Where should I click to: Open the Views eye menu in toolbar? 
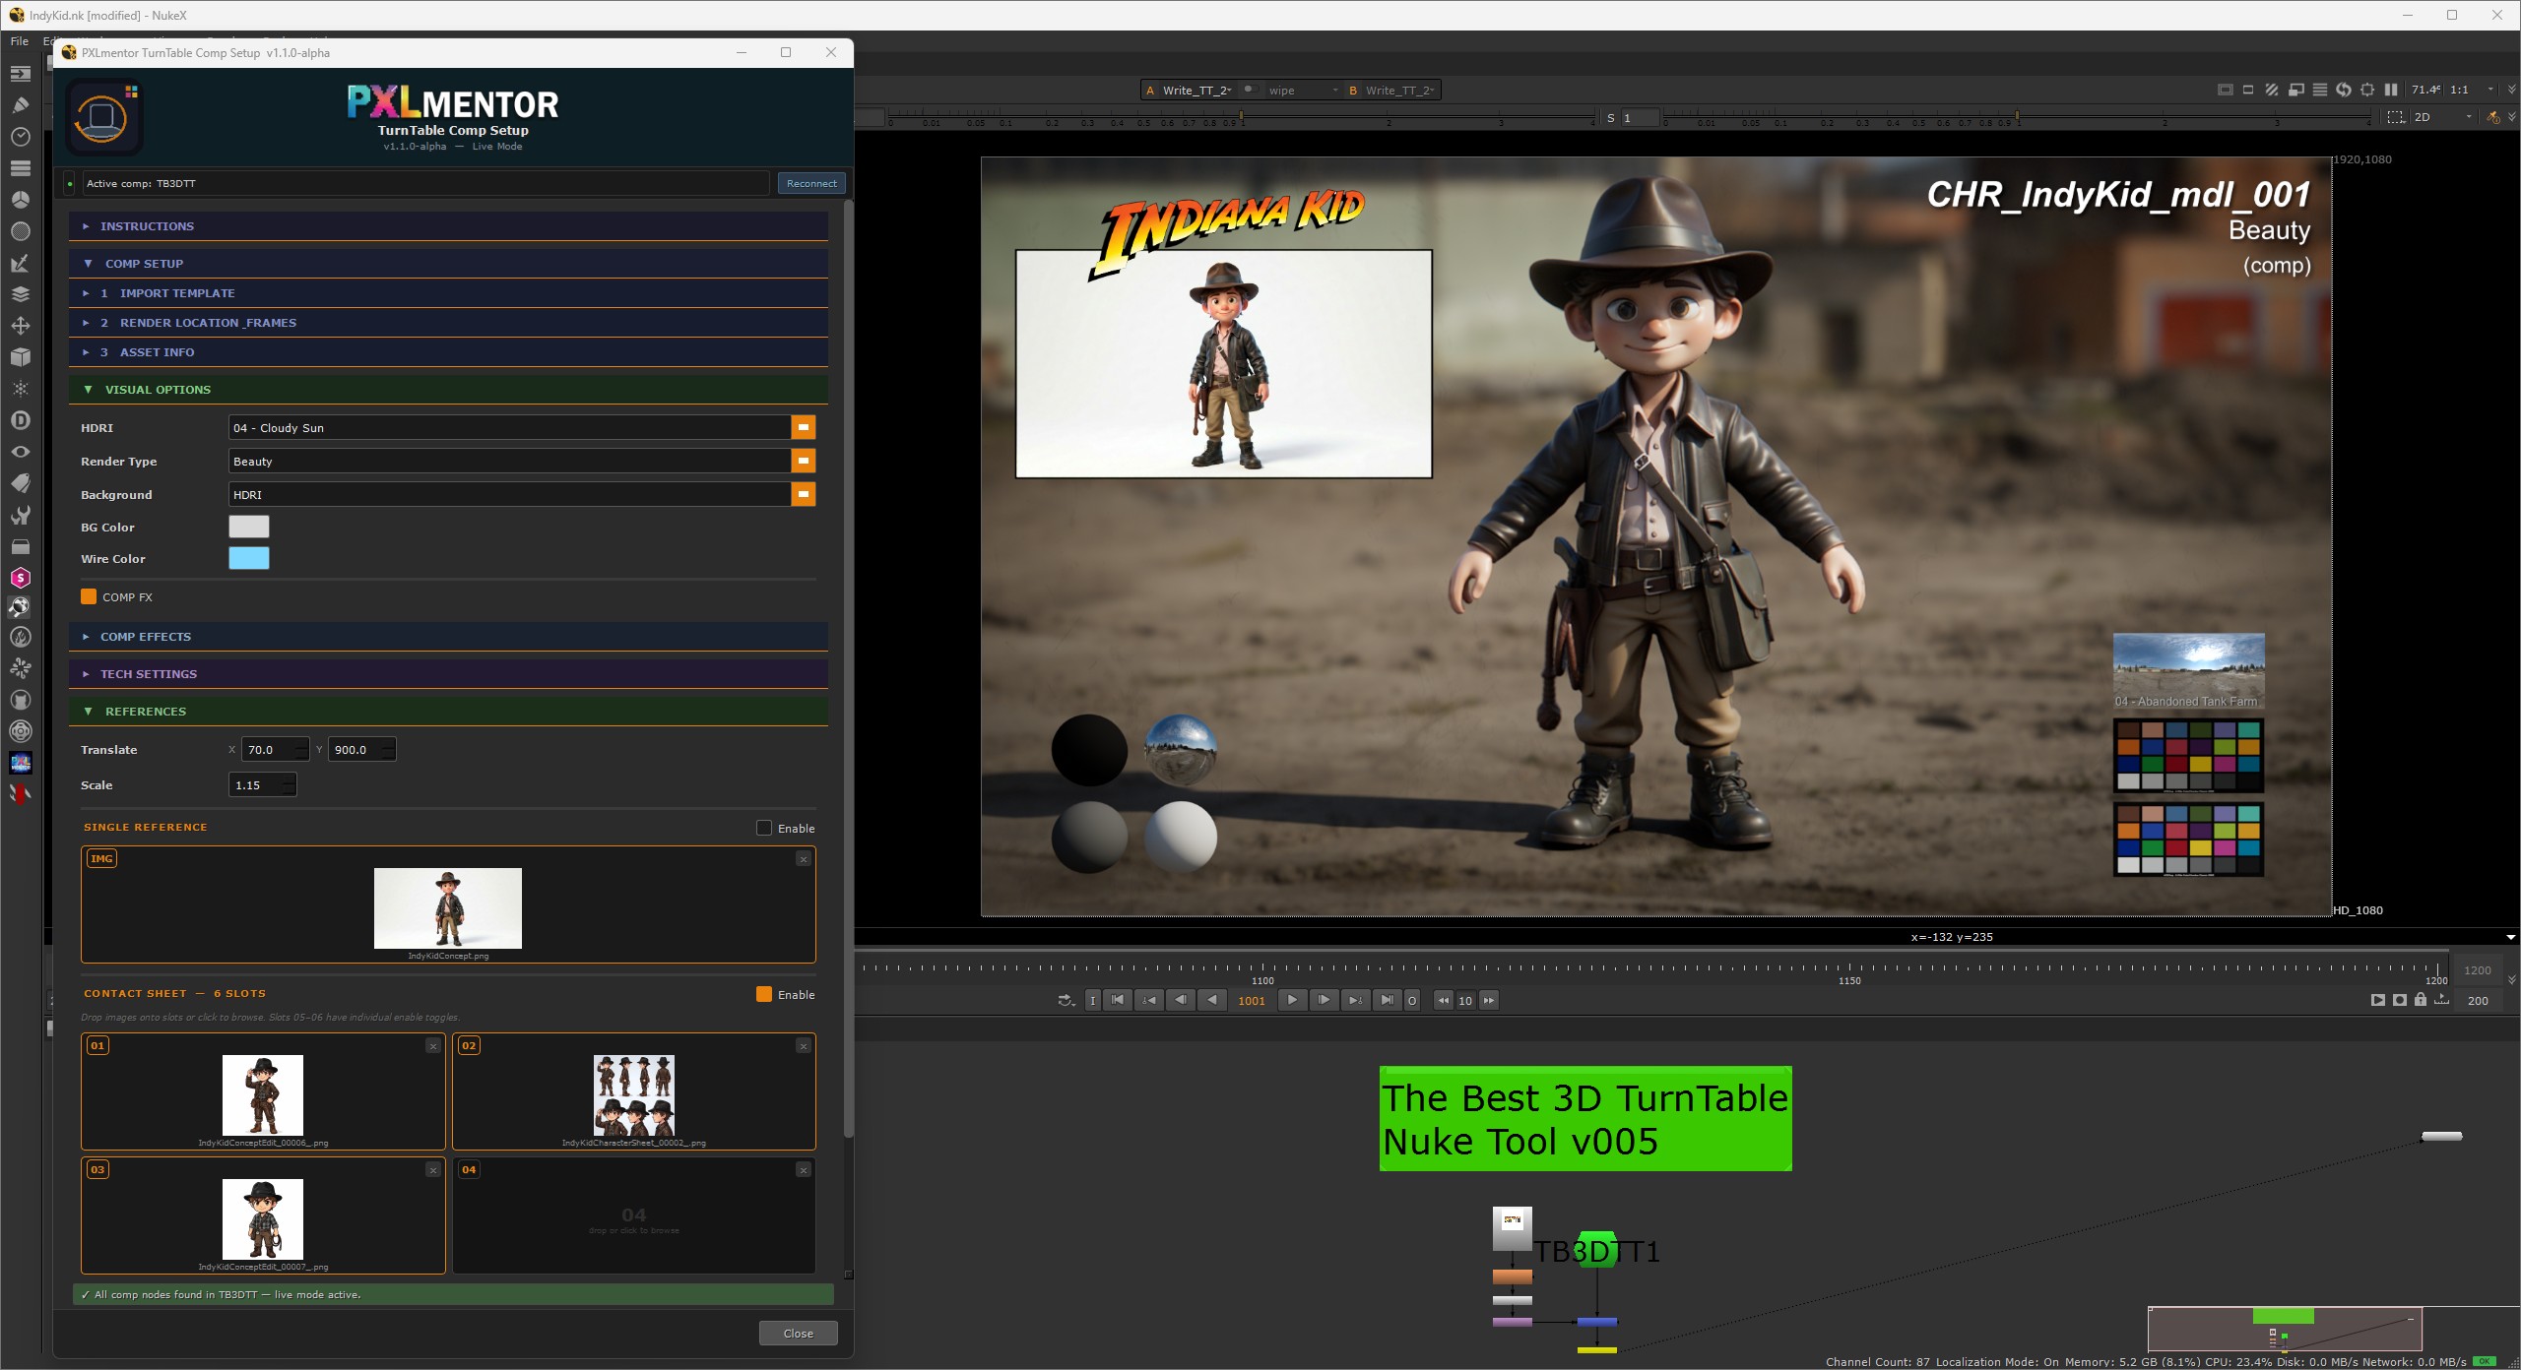click(20, 452)
